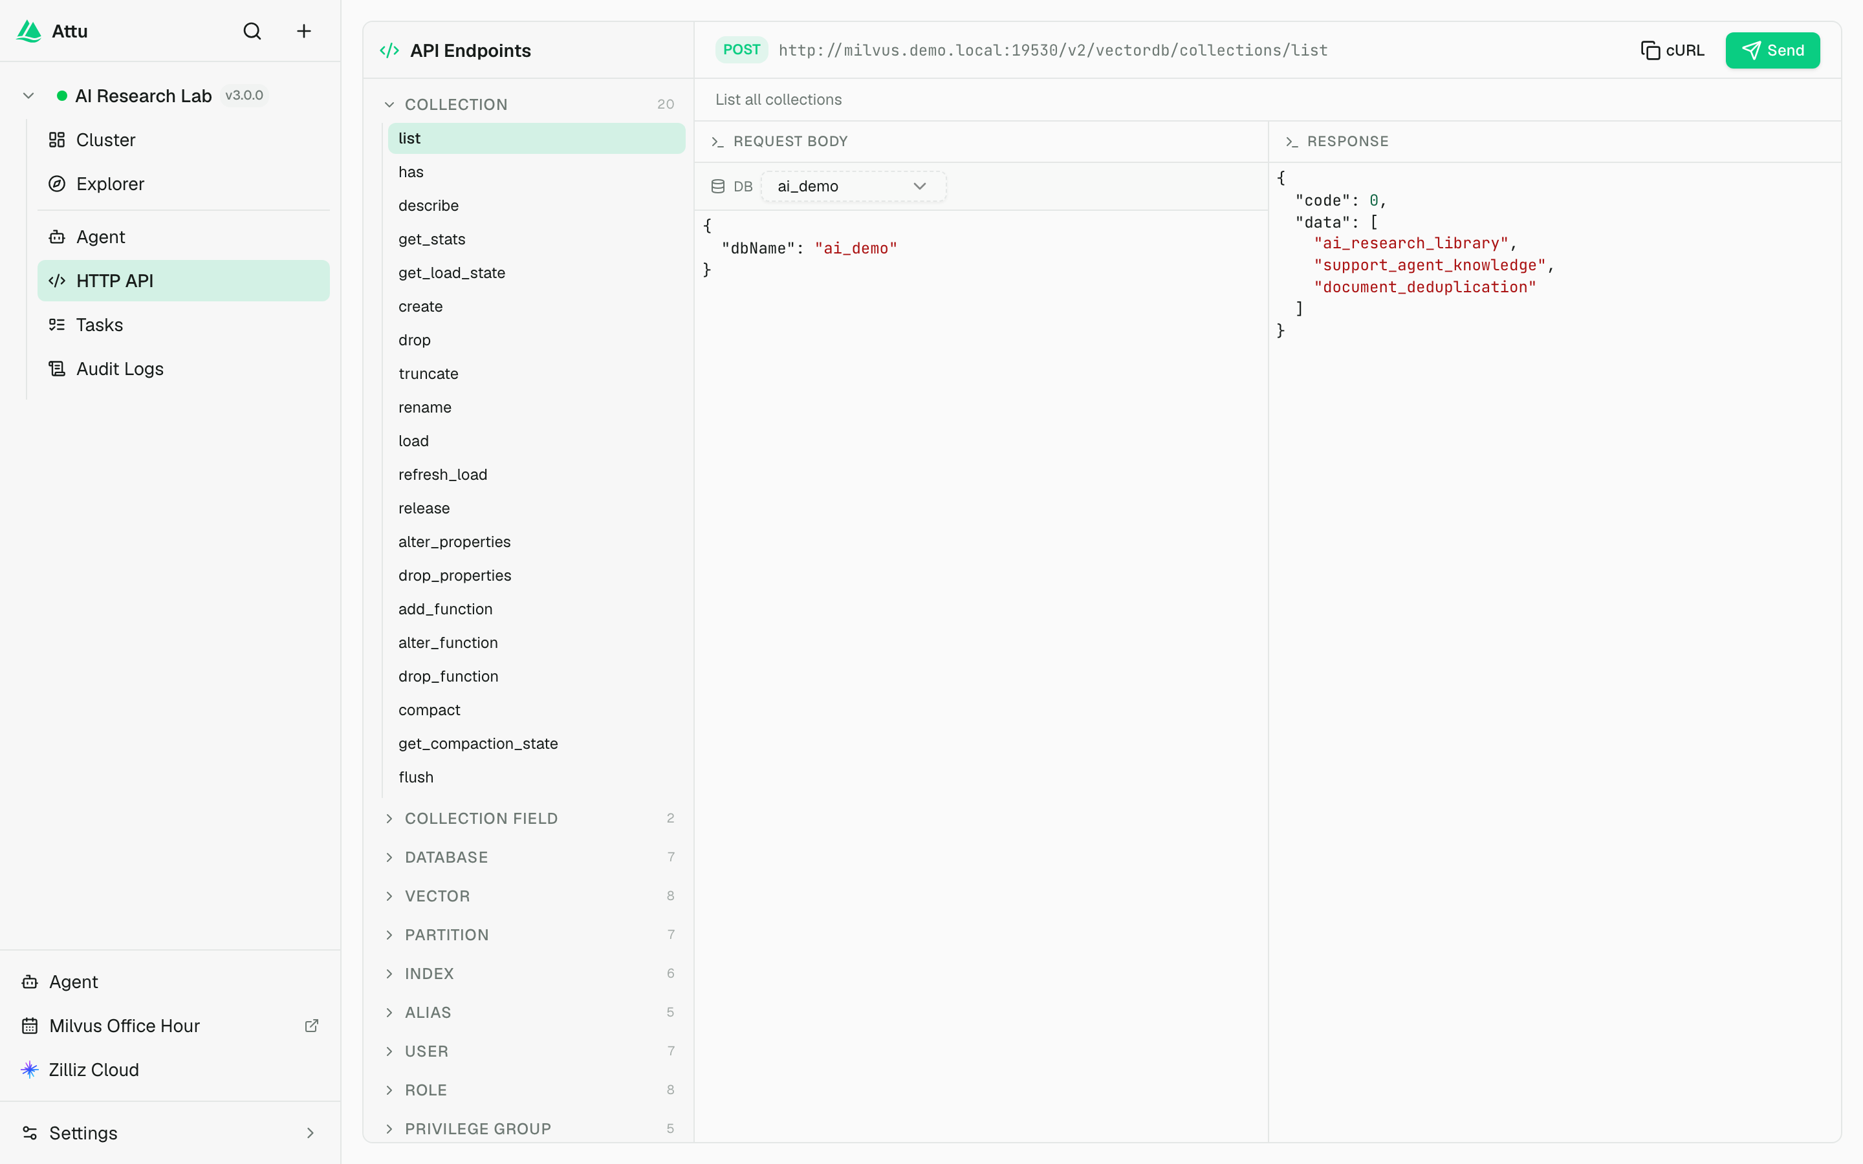Select the 'load' endpoint
This screenshot has height=1164, width=1863.
click(536, 440)
